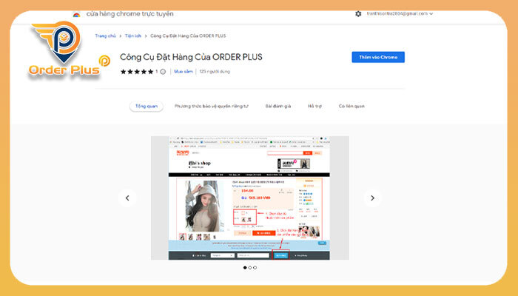Screen dimensions: 518x296
Task: Select the third carousel dot
Action: (255, 268)
